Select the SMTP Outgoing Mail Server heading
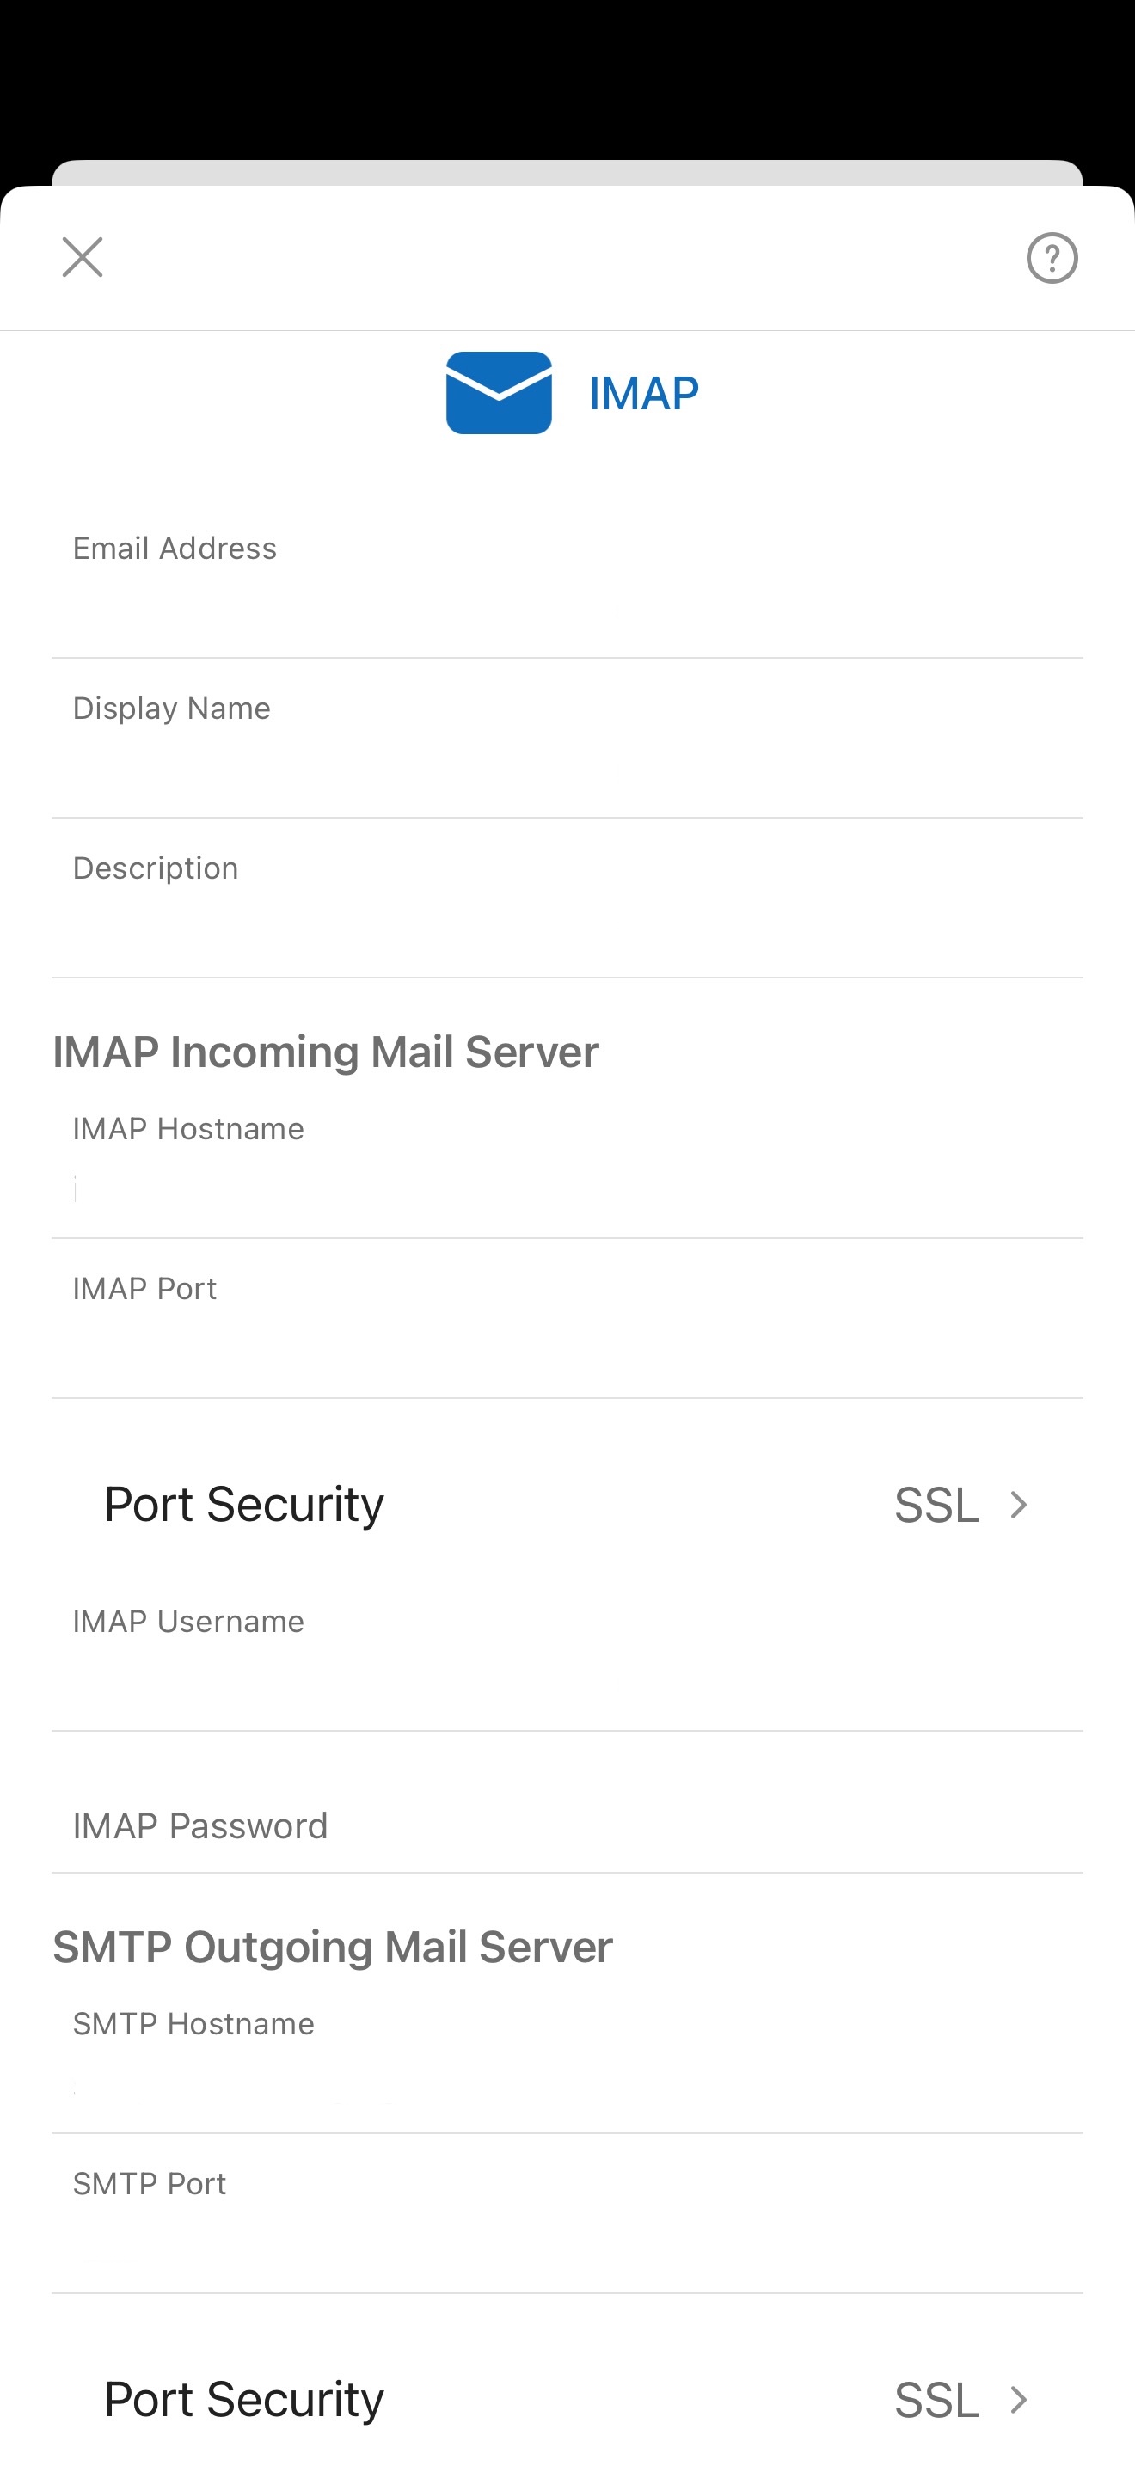This screenshot has width=1135, height=2466. click(333, 1948)
